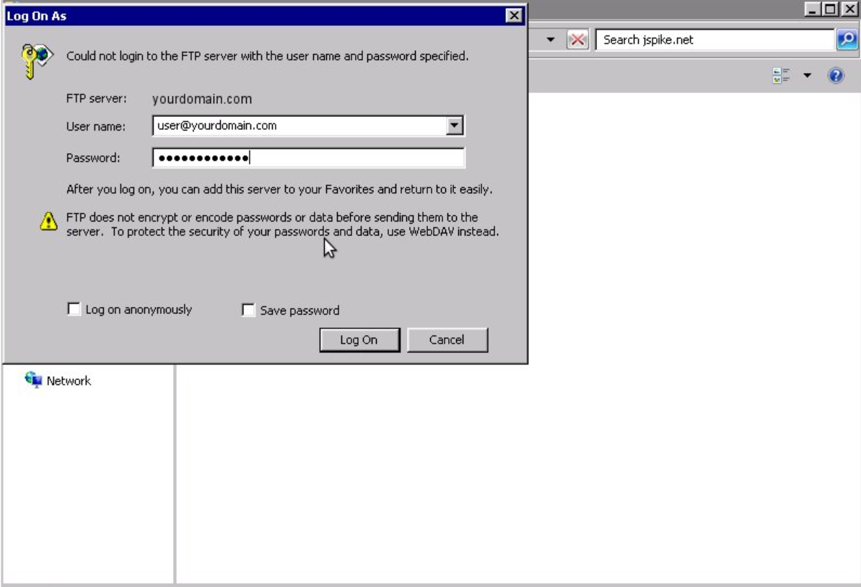The image size is (861, 587).
Task: Cancel the FTP login
Action: click(448, 339)
